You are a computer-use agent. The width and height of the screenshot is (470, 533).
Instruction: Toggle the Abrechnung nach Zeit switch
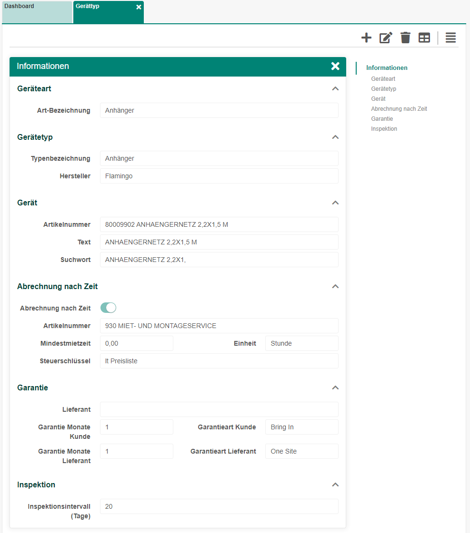point(108,308)
